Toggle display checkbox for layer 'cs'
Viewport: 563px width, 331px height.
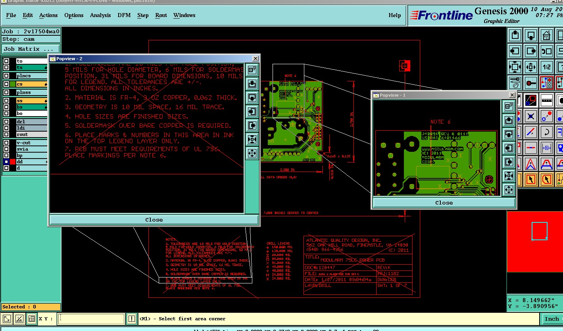pos(6,84)
